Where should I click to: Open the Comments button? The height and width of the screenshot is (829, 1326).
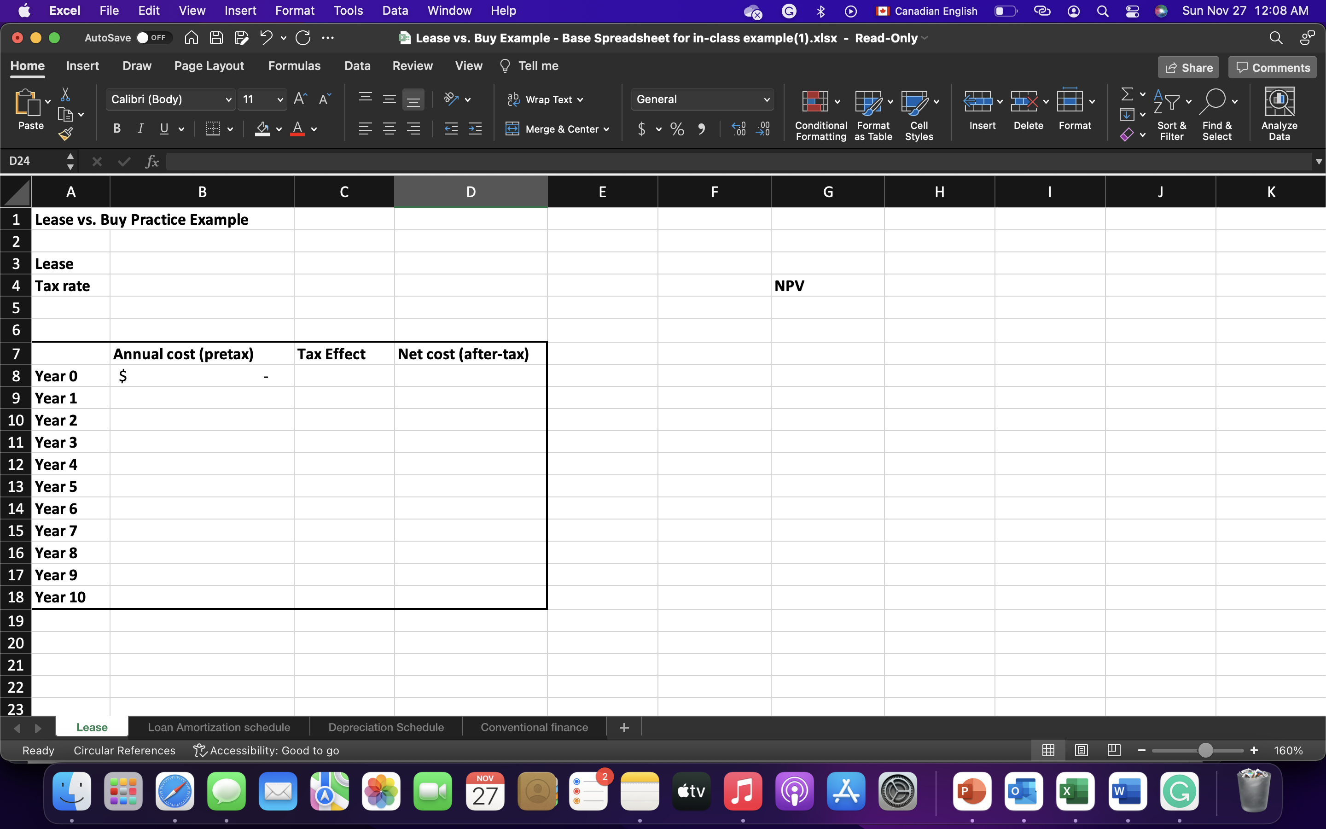1272,68
